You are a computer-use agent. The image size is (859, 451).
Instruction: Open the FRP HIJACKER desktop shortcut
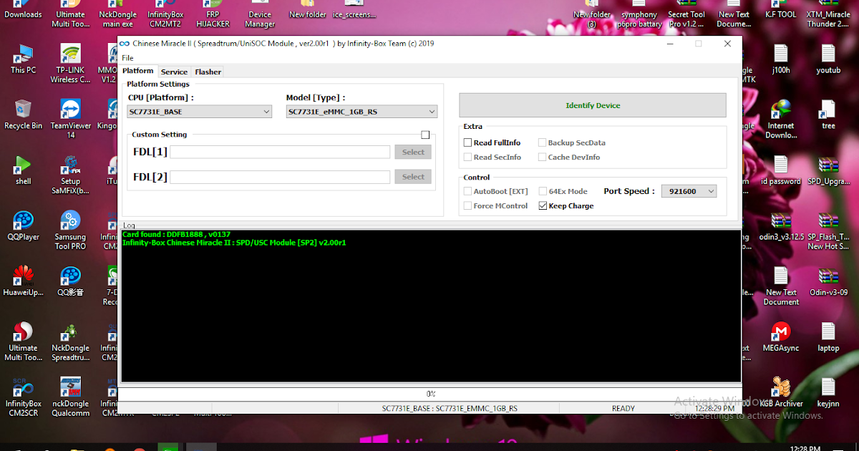[x=213, y=14]
